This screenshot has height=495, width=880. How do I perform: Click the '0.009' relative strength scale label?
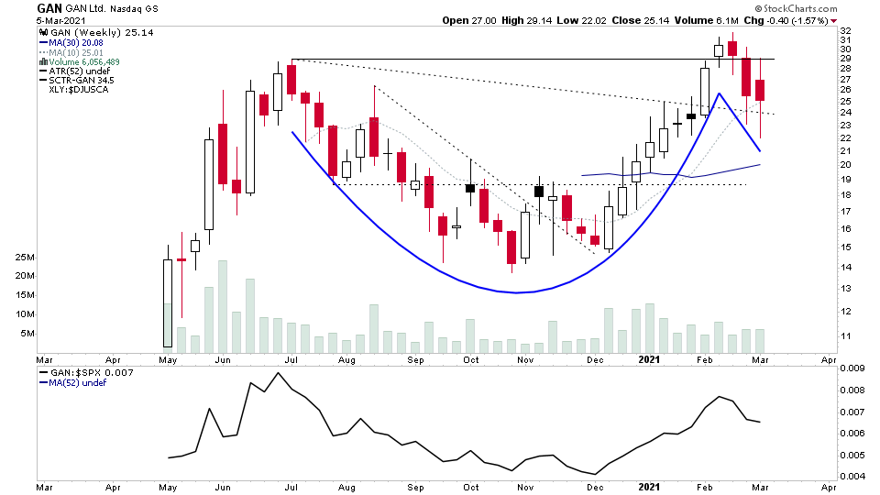(852, 368)
